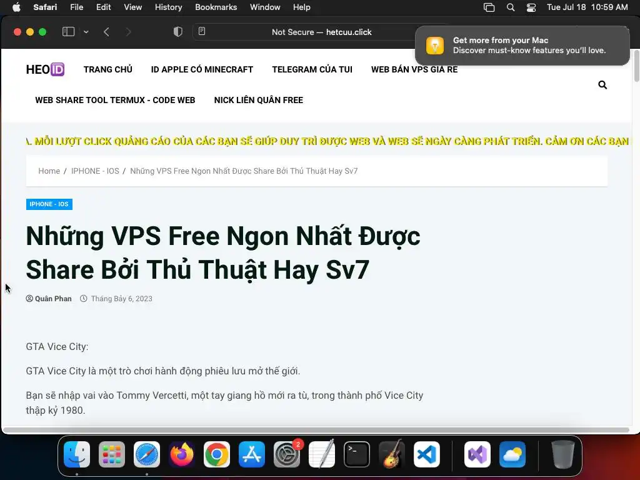Viewport: 640px width, 480px height.
Task: Open Launchpad from the dock
Action: coord(112,454)
